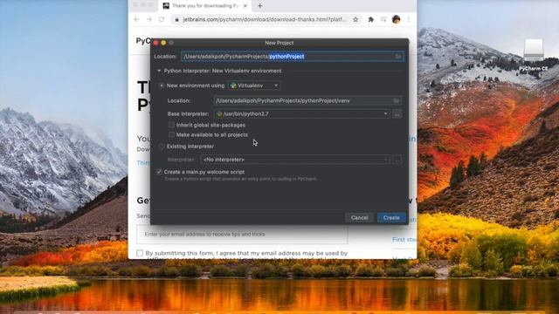This screenshot has width=559, height=314.
Task: Select New environment using radio button
Action: [x=162, y=85]
